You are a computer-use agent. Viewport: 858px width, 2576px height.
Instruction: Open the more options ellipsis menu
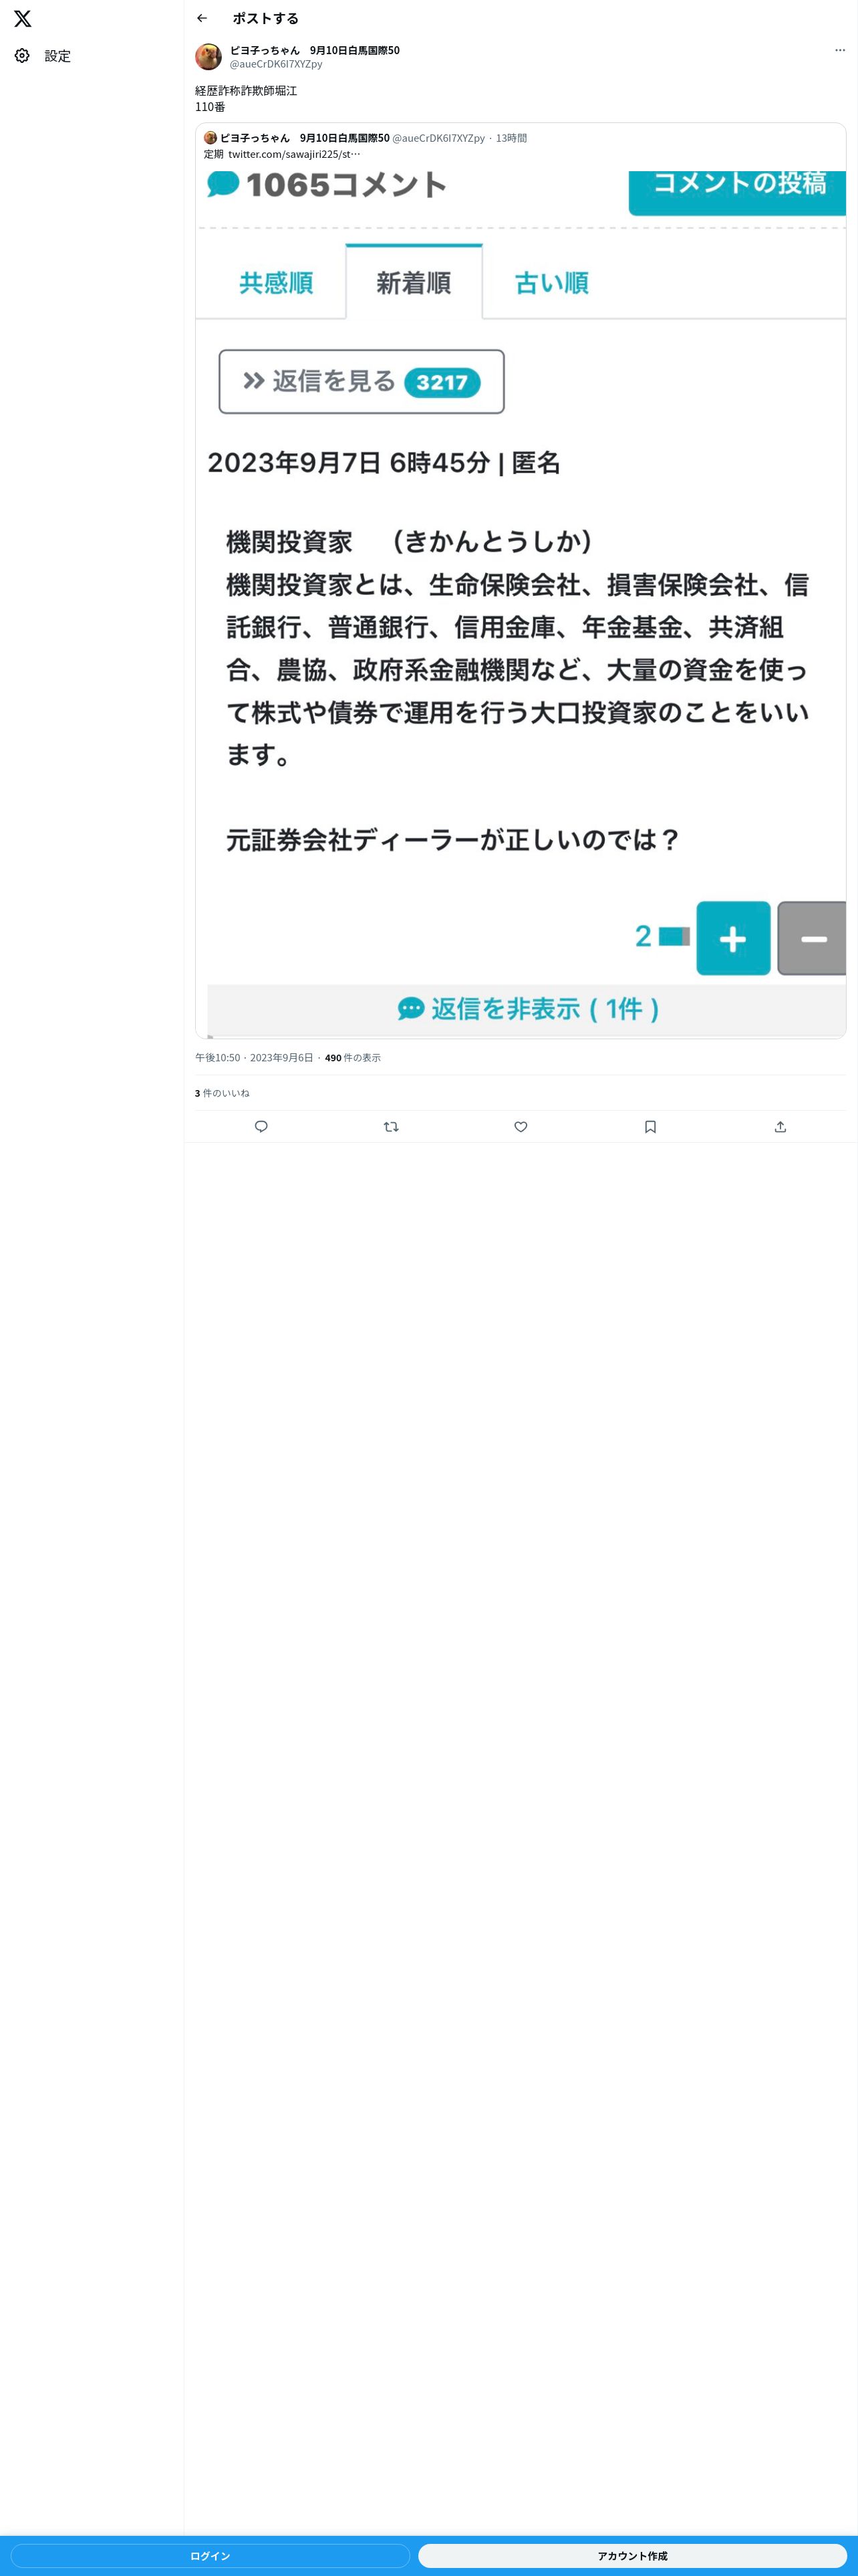pos(839,50)
